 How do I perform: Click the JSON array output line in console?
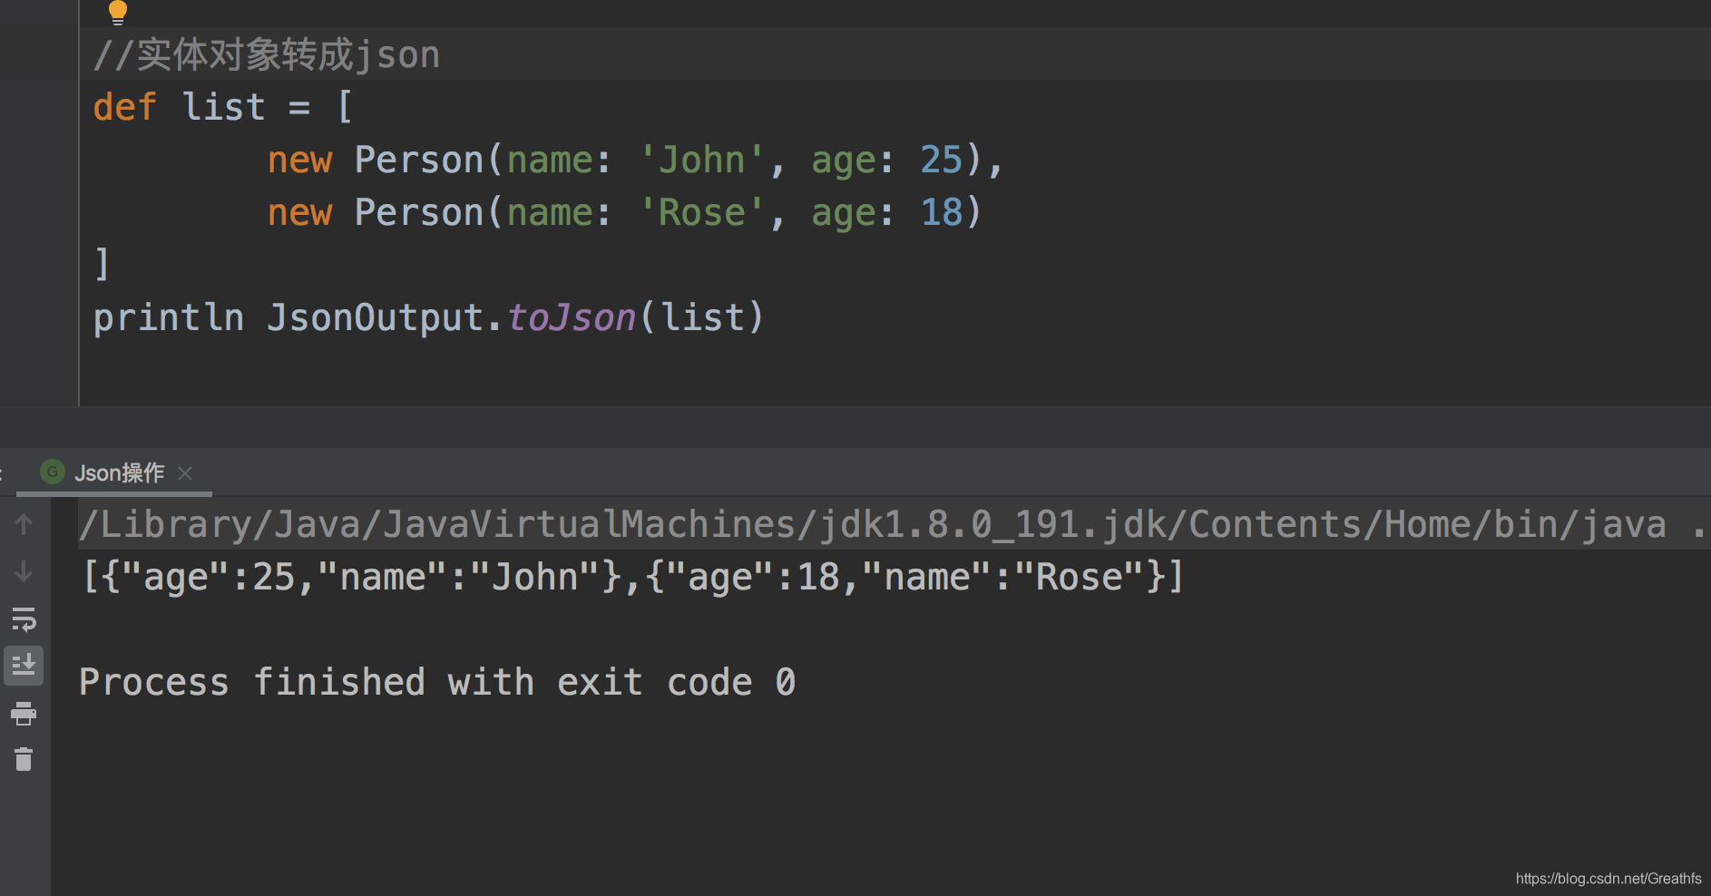pyautogui.click(x=633, y=577)
